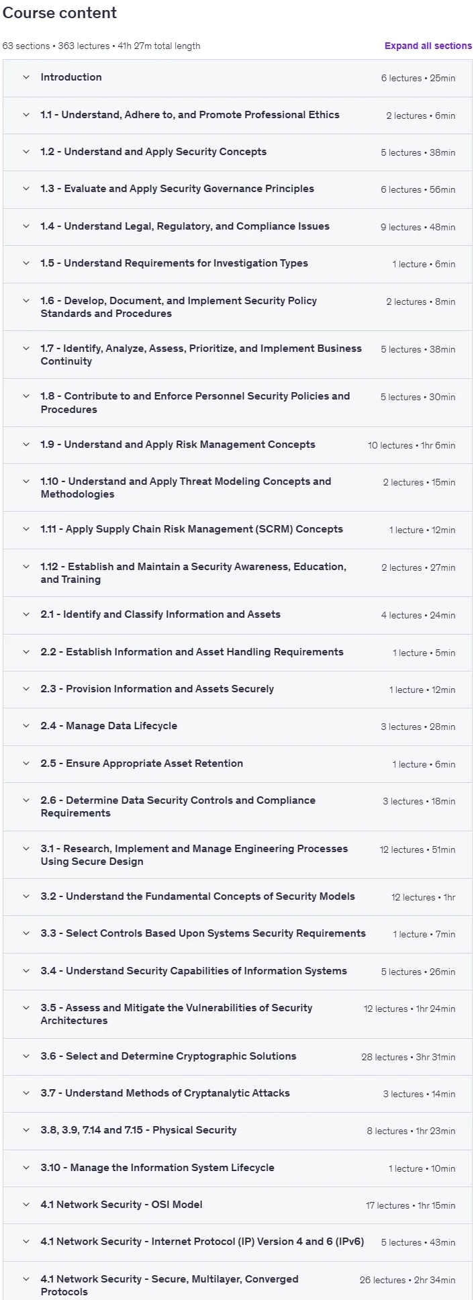Click chevron icon for Physical Security section
Screen dimensions: 476x1300
[x=26, y=1130]
